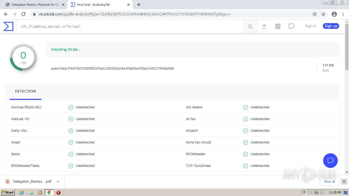Click the Antiy-AVL engine name
Viewport: 349px width, 196px height.
(19, 131)
